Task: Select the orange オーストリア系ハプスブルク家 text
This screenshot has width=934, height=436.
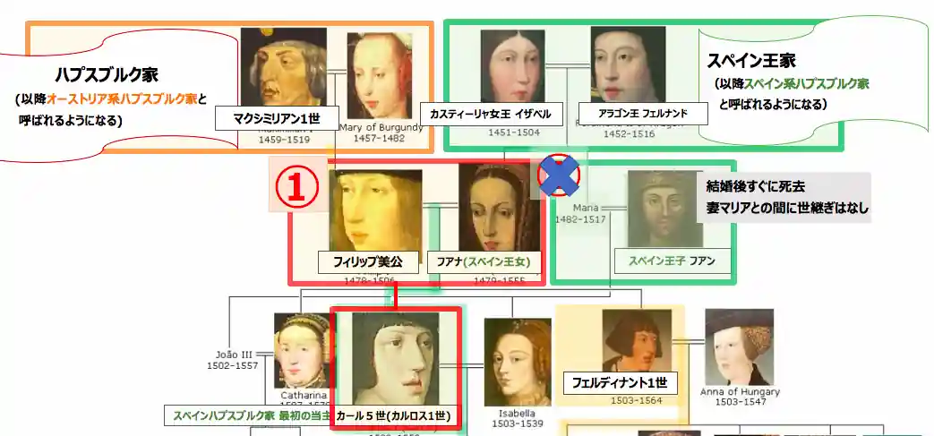Action: pyautogui.click(x=122, y=99)
